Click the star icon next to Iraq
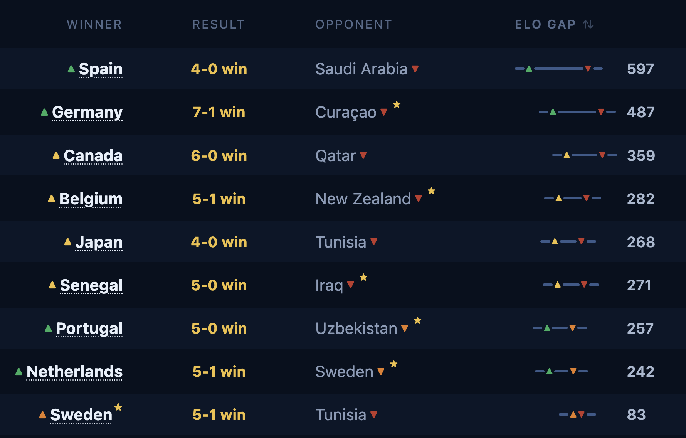The width and height of the screenshot is (686, 438). click(363, 277)
